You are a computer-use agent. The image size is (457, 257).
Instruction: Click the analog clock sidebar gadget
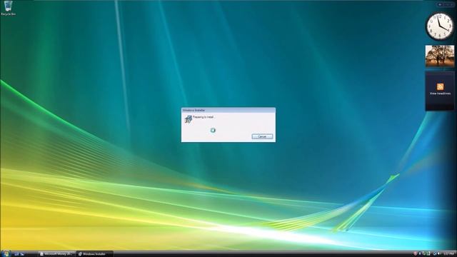[440, 26]
